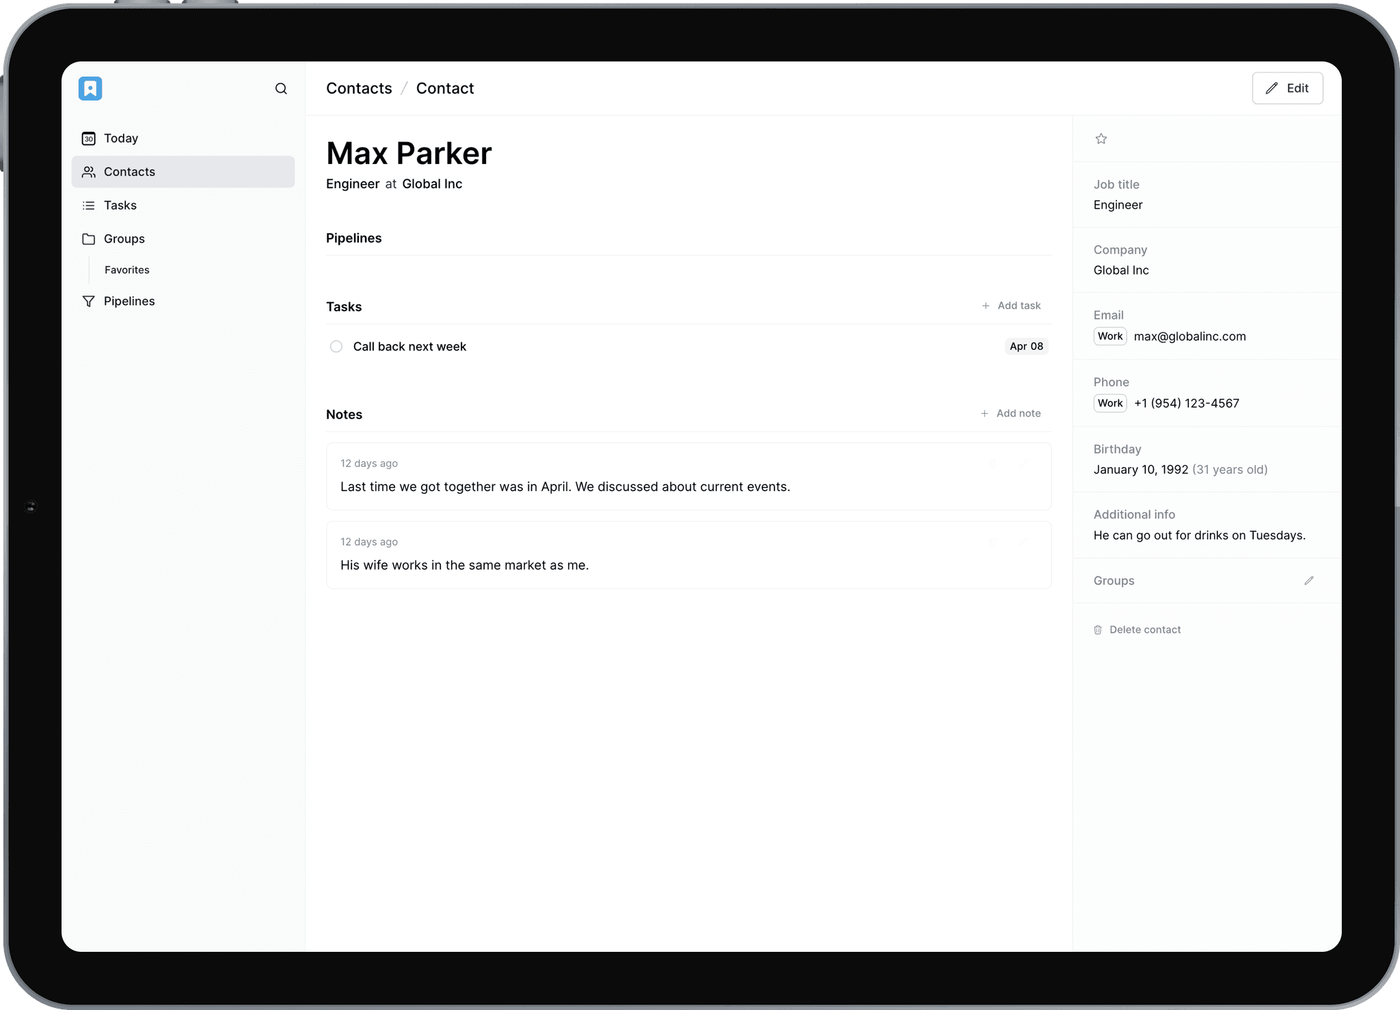Viewport: 1400px width, 1010px height.
Task: Open Pipelines via the funnel icon
Action: click(x=89, y=301)
